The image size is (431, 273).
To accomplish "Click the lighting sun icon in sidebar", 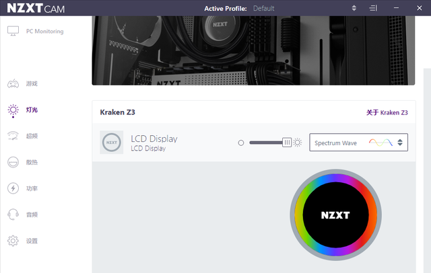I will [13, 110].
